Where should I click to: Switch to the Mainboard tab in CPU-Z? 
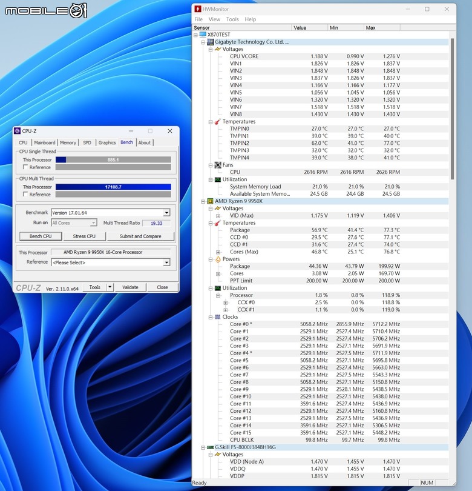point(45,142)
